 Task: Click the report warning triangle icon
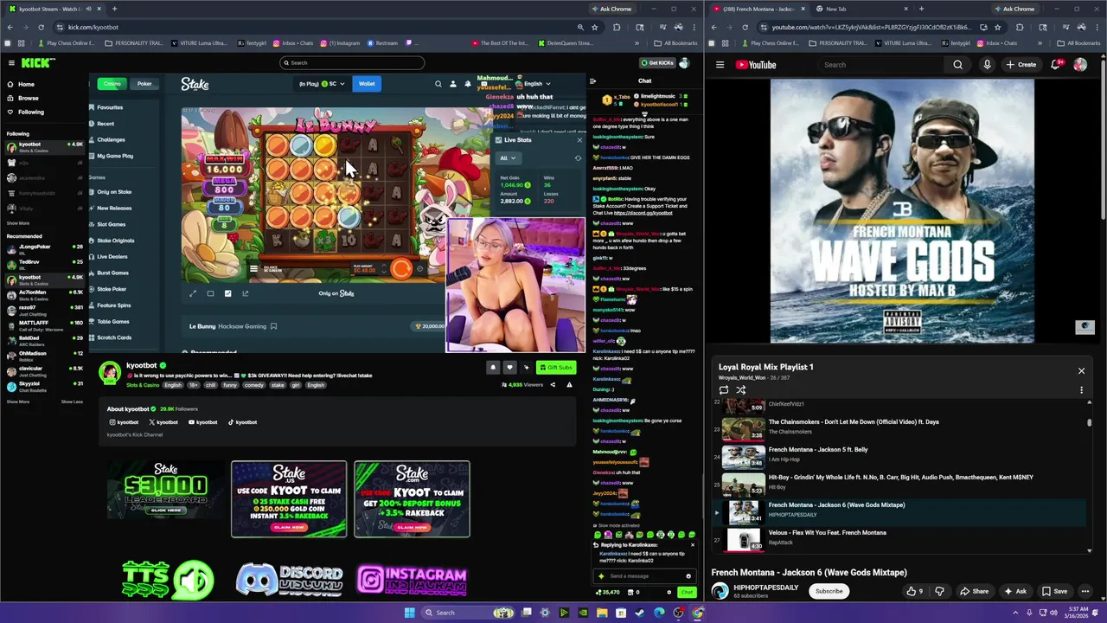click(x=569, y=384)
